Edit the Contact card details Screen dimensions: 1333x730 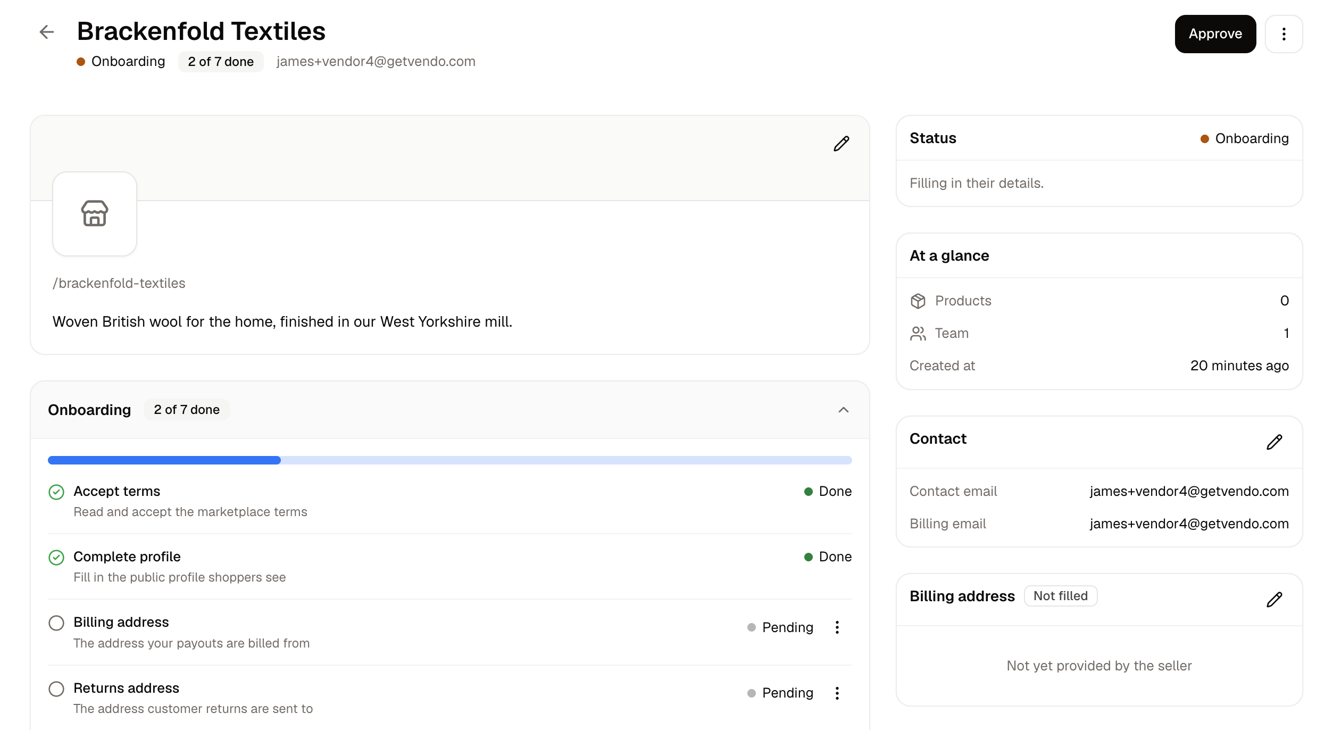coord(1274,442)
